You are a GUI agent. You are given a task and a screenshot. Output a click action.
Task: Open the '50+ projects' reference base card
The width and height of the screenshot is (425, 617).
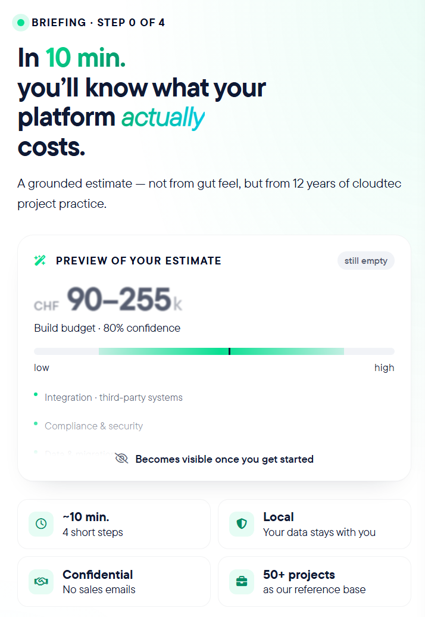pyautogui.click(x=314, y=582)
